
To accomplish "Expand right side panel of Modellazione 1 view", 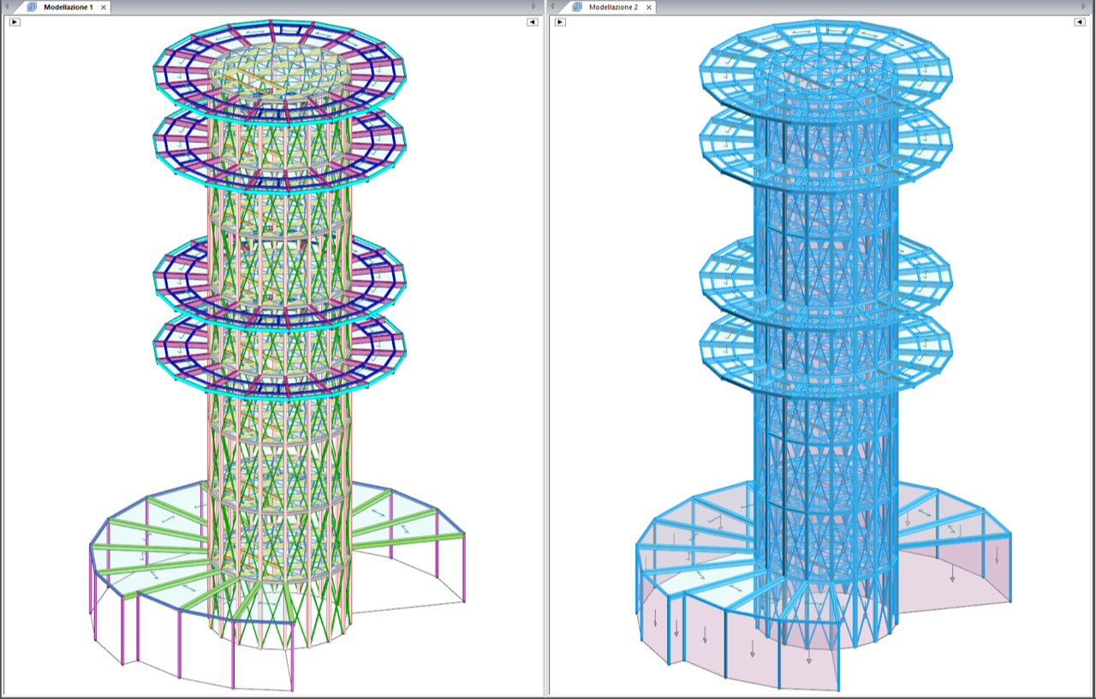I will tap(533, 22).
